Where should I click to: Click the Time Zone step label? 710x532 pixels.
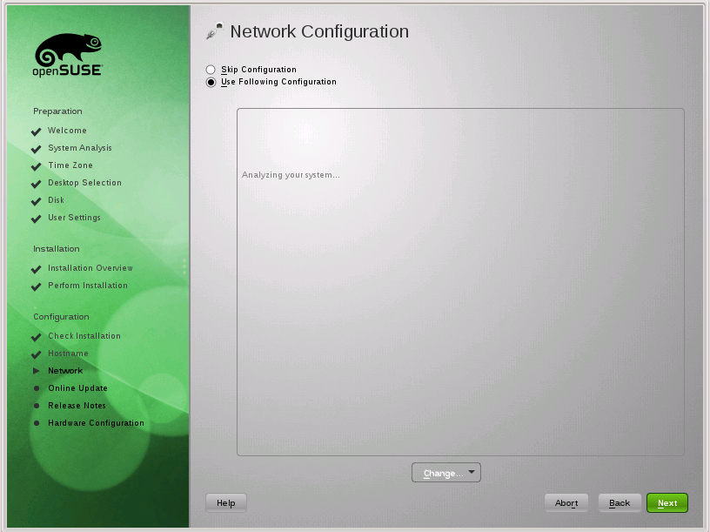coord(70,165)
